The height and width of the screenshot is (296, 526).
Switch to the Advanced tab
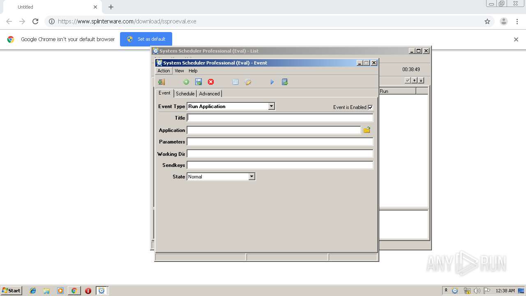pyautogui.click(x=209, y=94)
